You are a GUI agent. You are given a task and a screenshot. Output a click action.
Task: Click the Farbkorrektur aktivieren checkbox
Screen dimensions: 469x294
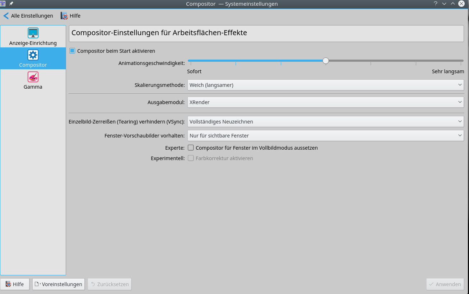click(191, 158)
